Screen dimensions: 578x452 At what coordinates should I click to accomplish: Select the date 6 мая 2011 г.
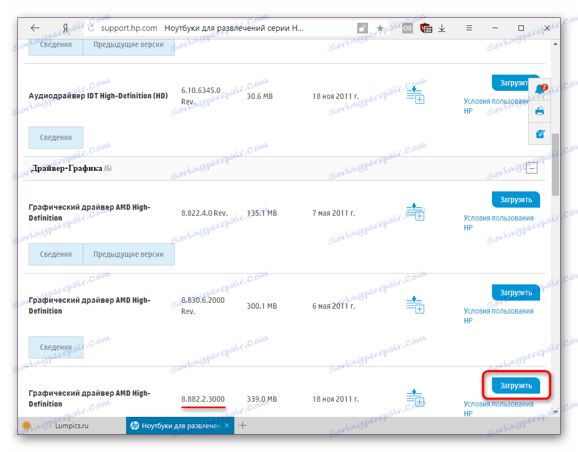click(x=333, y=306)
